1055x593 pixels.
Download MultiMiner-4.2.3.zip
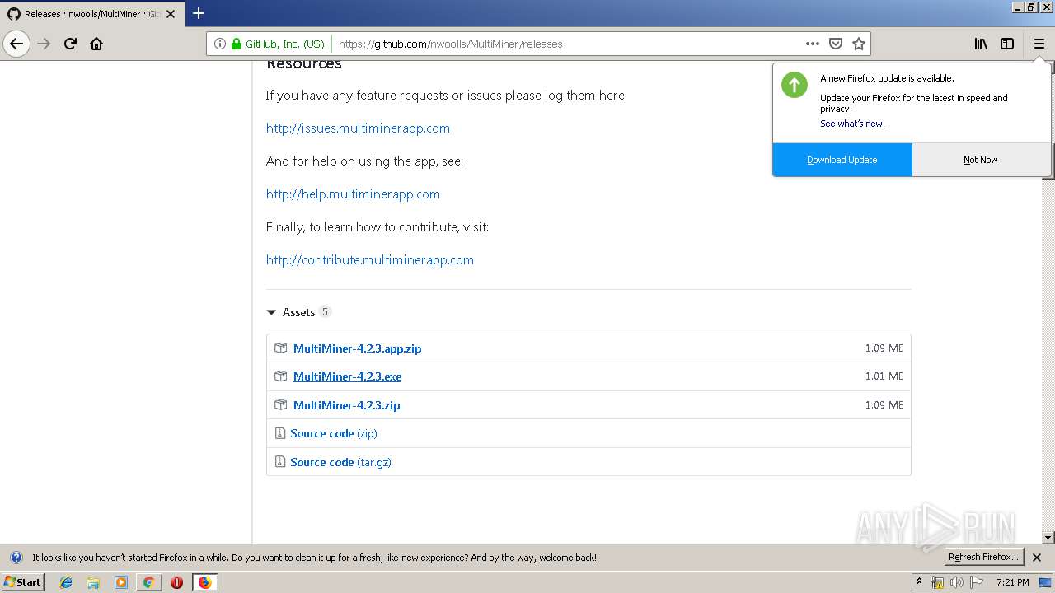point(346,405)
